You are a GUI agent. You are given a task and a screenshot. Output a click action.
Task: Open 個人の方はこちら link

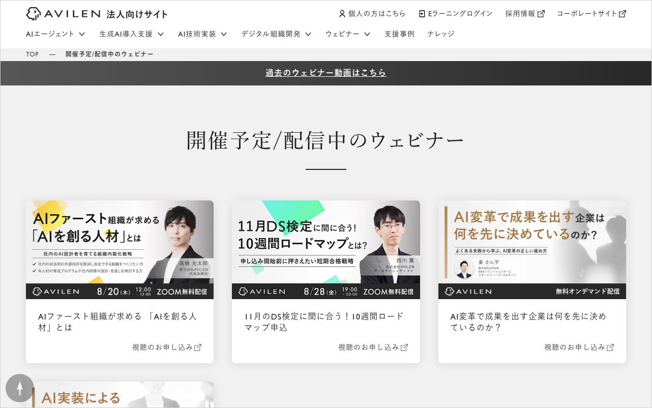click(x=377, y=14)
